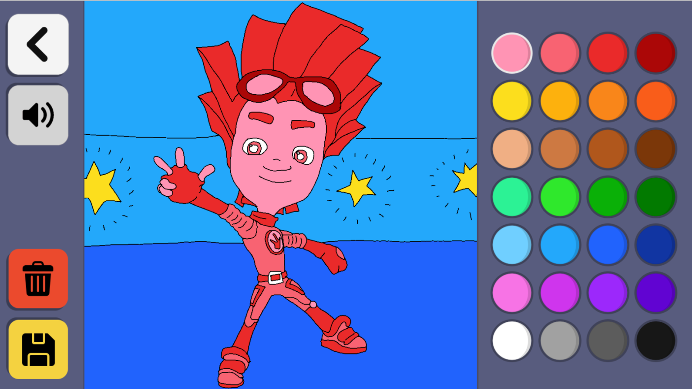Pick the white color swatch
Screen dimensions: 692x389
coord(511,341)
